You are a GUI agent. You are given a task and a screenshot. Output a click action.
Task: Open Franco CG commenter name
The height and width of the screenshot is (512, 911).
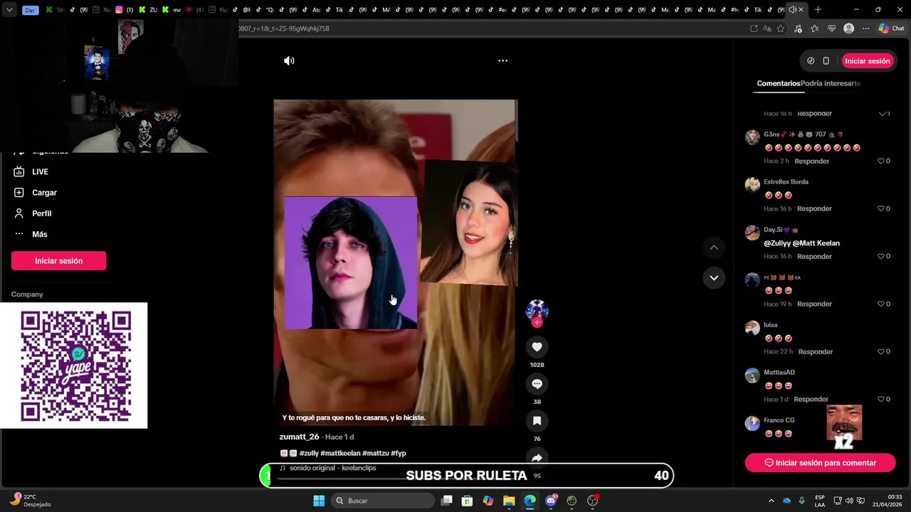[779, 420]
